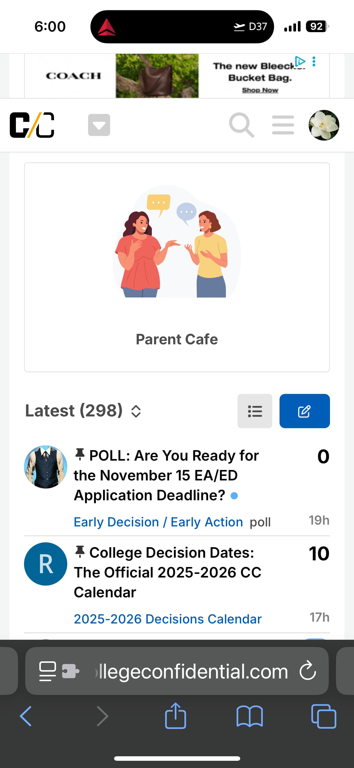Screen dimensions: 354x768
Task: Tap the Safari share icon
Action: tap(175, 716)
